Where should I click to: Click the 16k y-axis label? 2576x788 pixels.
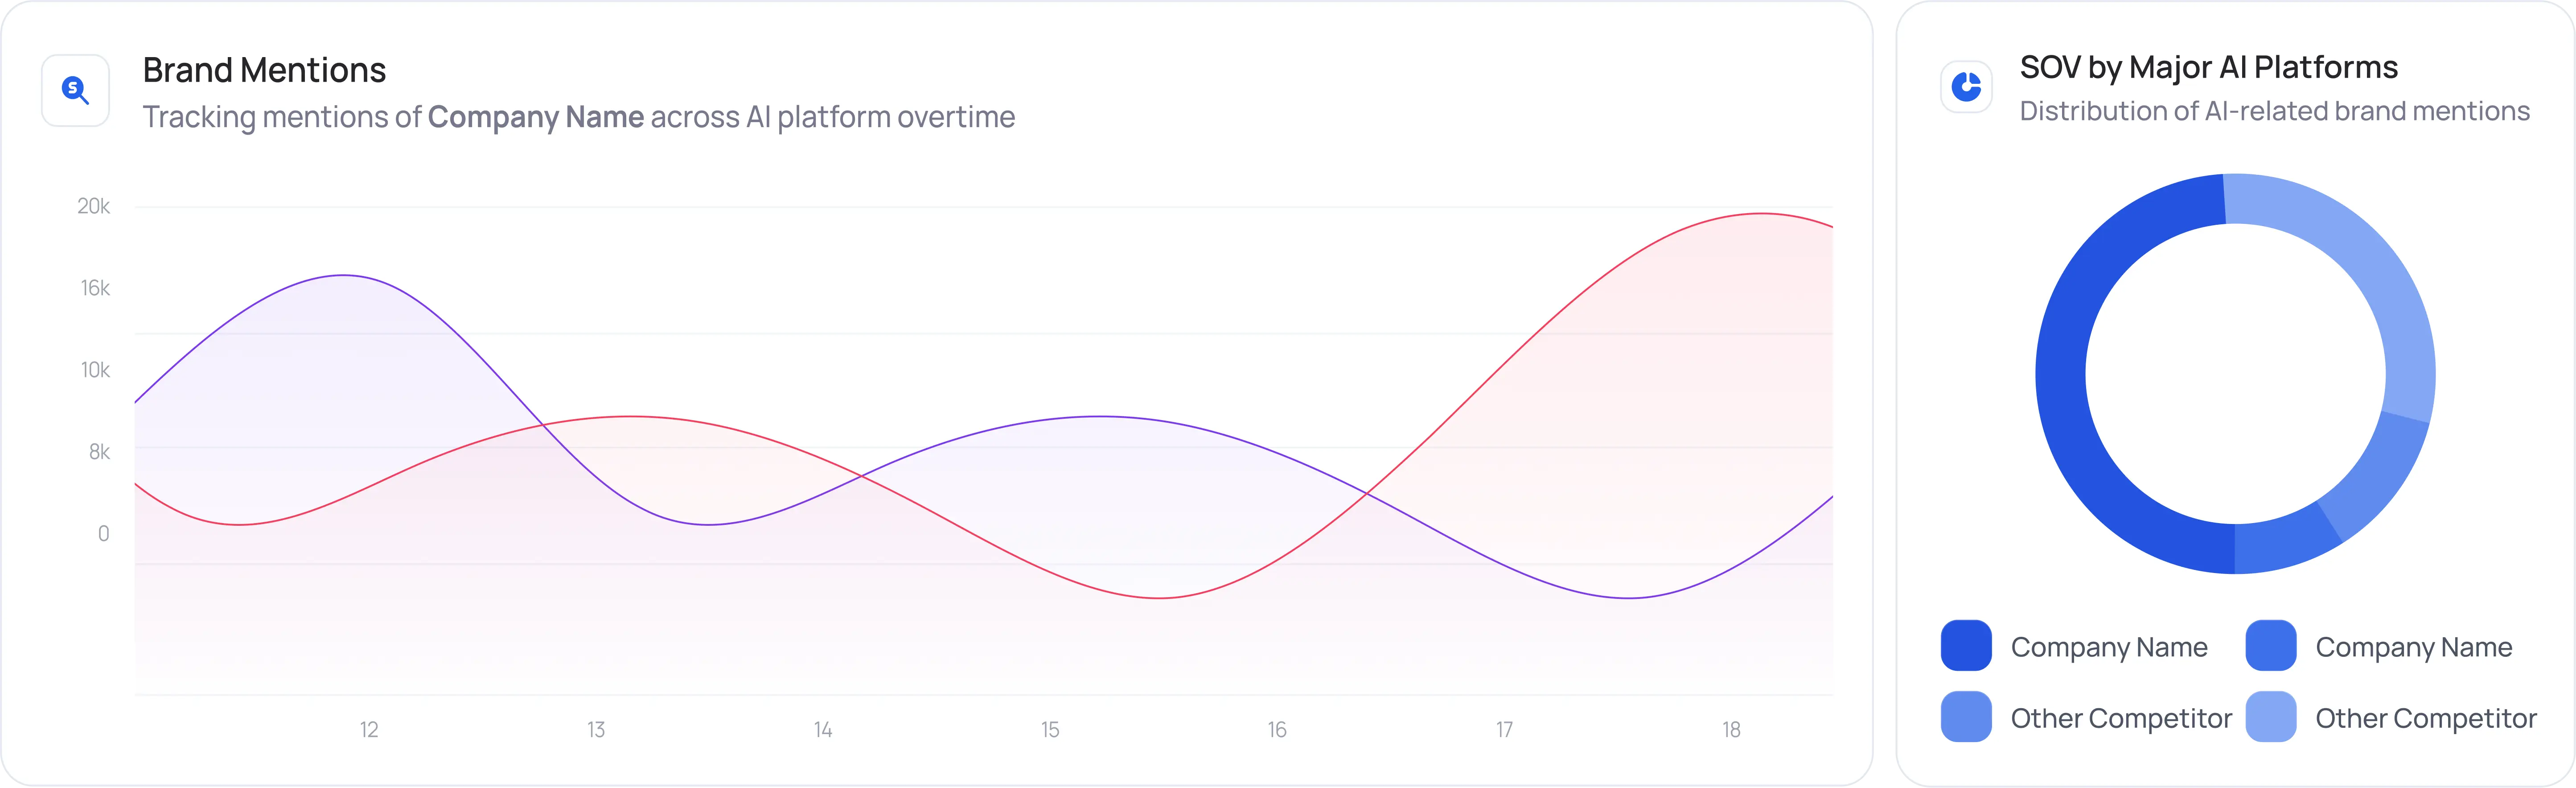tap(95, 288)
